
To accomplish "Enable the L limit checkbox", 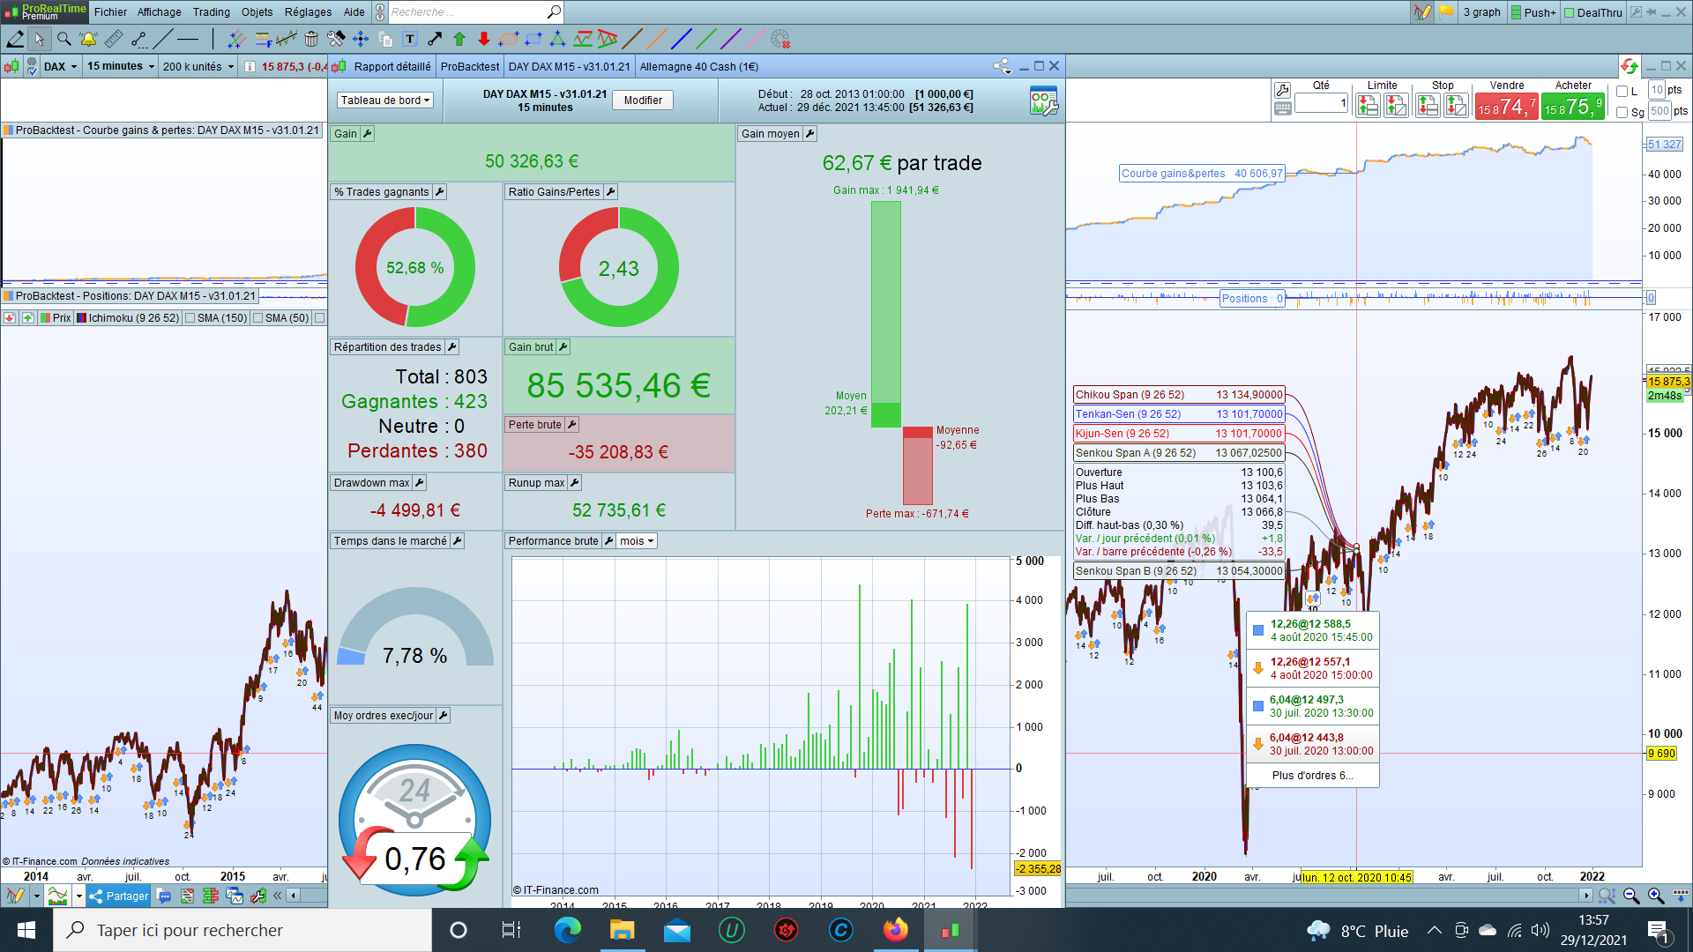I will [x=1622, y=91].
